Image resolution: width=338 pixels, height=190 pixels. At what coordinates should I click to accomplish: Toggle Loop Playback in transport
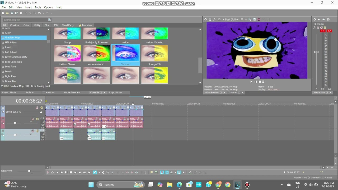click(52, 172)
